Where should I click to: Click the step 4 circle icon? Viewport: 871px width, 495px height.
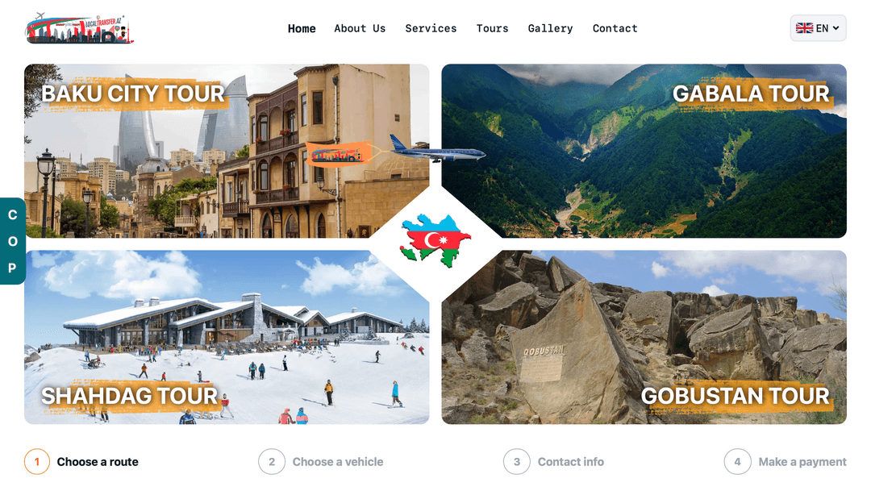coord(738,462)
